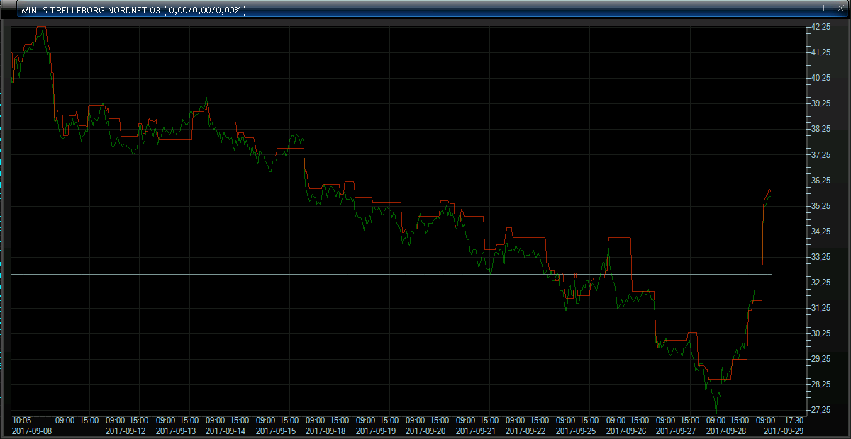The image size is (851, 439).
Task: Click the 42,25 price axis label
Action: (821, 27)
